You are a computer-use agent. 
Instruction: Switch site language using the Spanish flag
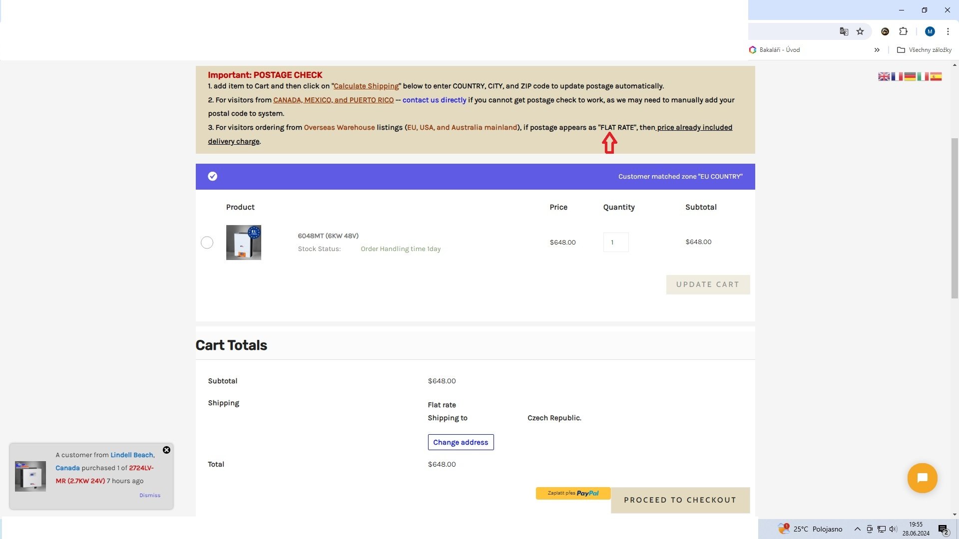936,76
